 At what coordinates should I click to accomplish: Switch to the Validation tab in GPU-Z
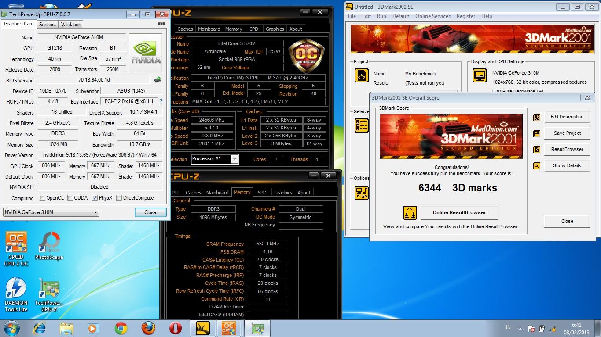tap(71, 25)
